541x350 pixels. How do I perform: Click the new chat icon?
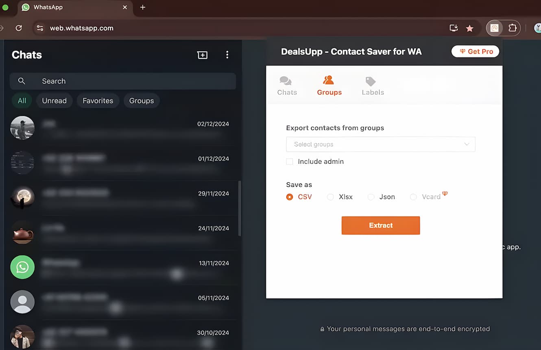pos(202,55)
